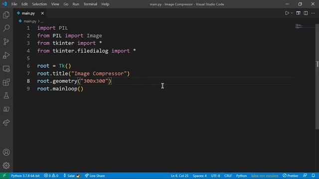This screenshot has height=179, width=319.
Task: Open the View menu
Action: point(55,4)
